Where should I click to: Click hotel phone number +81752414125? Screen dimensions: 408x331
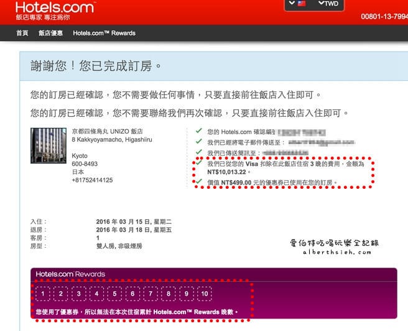click(93, 180)
